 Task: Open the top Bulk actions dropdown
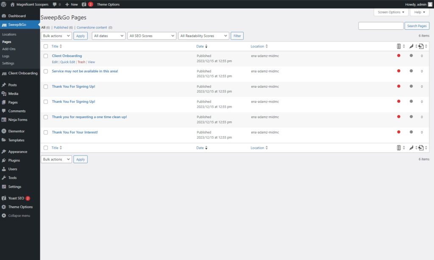pos(56,36)
